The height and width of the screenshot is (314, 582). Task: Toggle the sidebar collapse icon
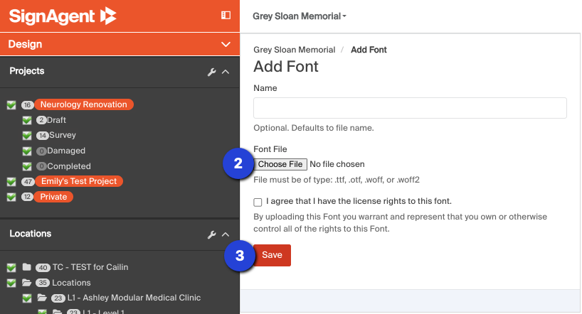coord(226,15)
